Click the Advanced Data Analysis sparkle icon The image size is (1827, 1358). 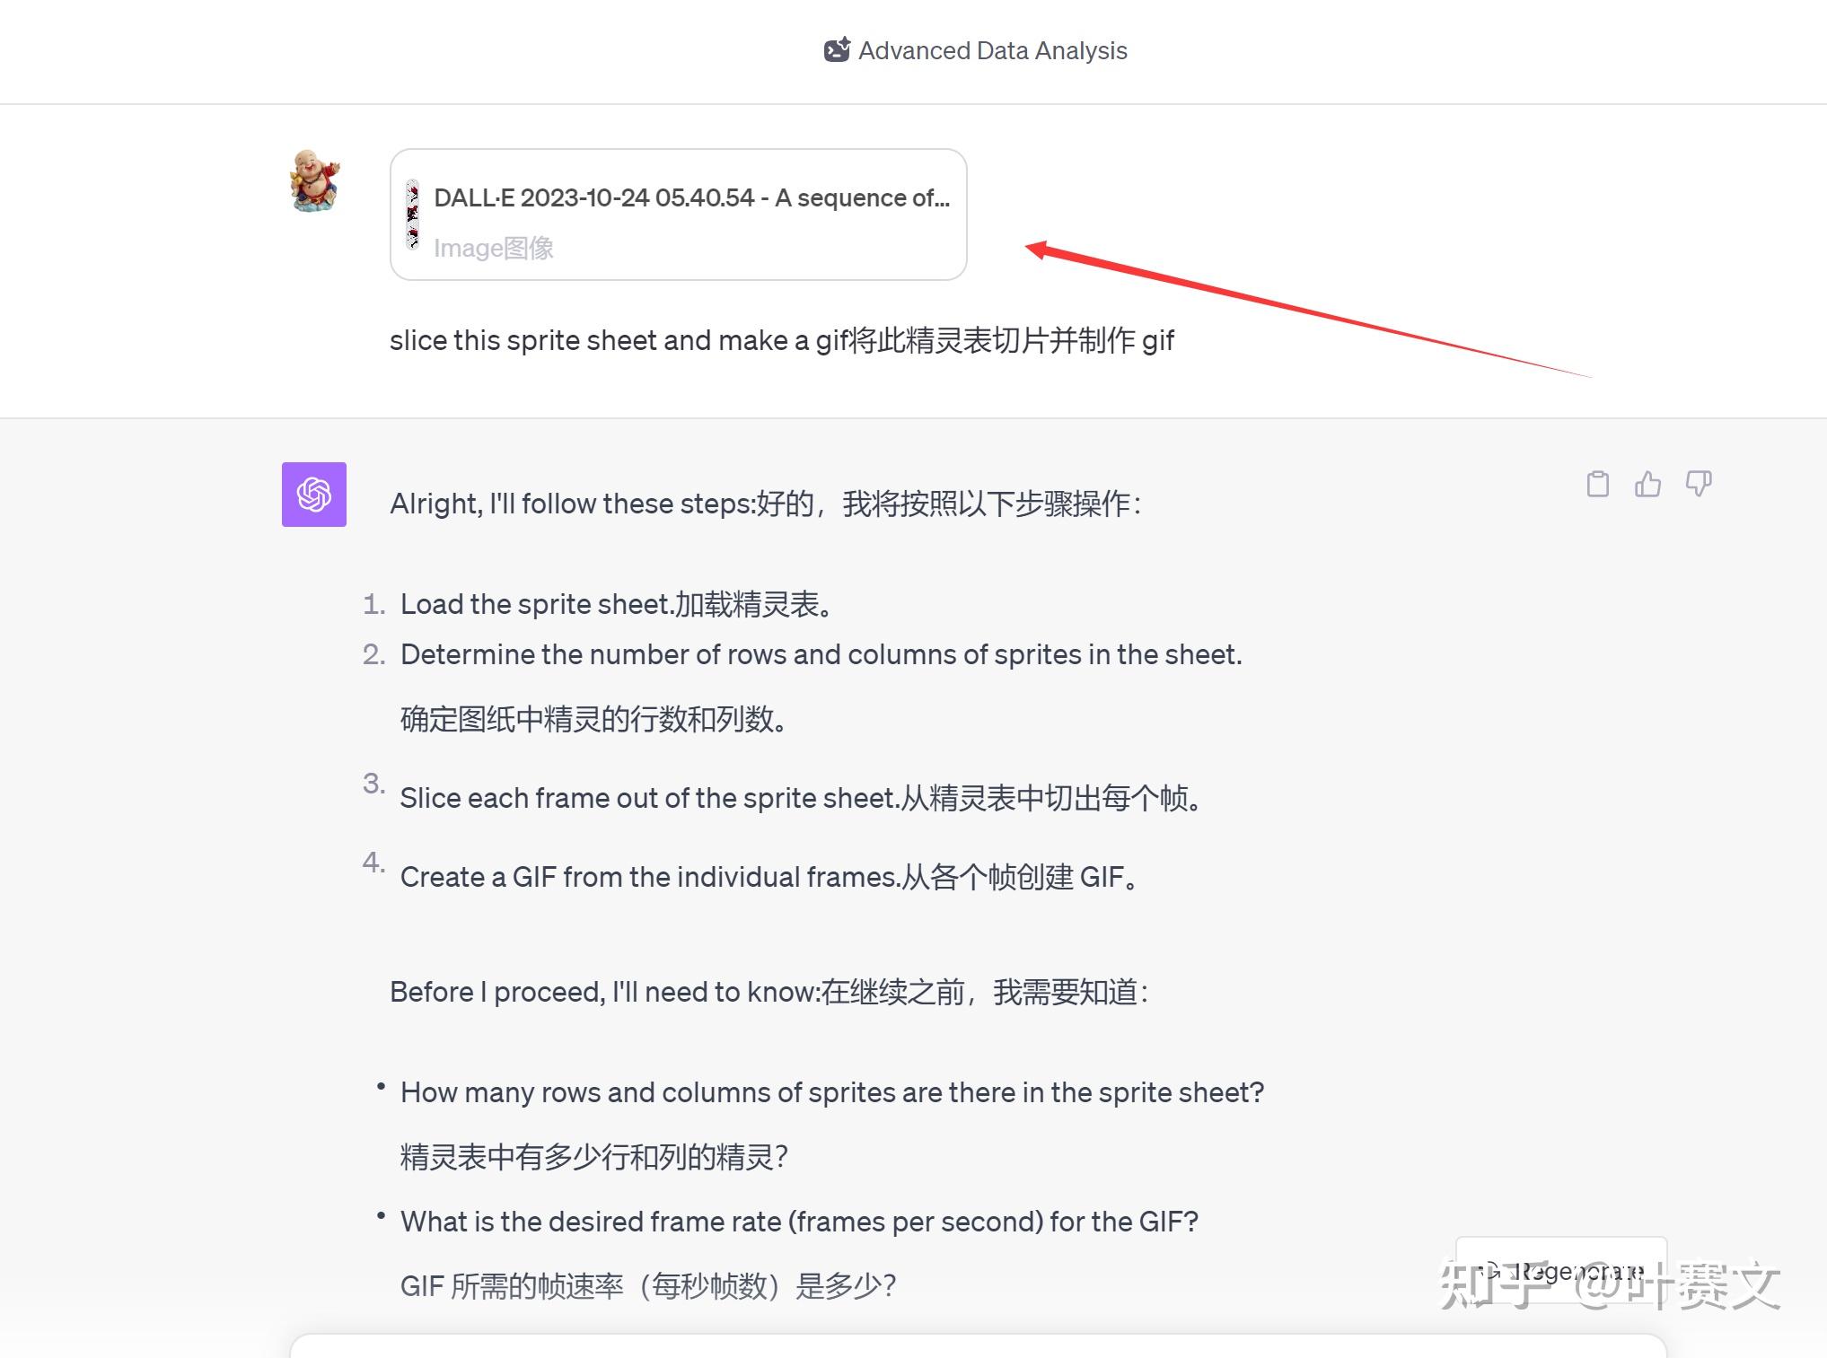[837, 50]
